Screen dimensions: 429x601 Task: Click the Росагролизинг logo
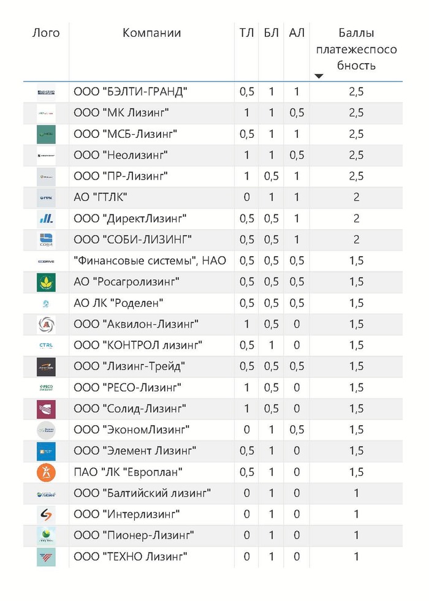[46, 282]
